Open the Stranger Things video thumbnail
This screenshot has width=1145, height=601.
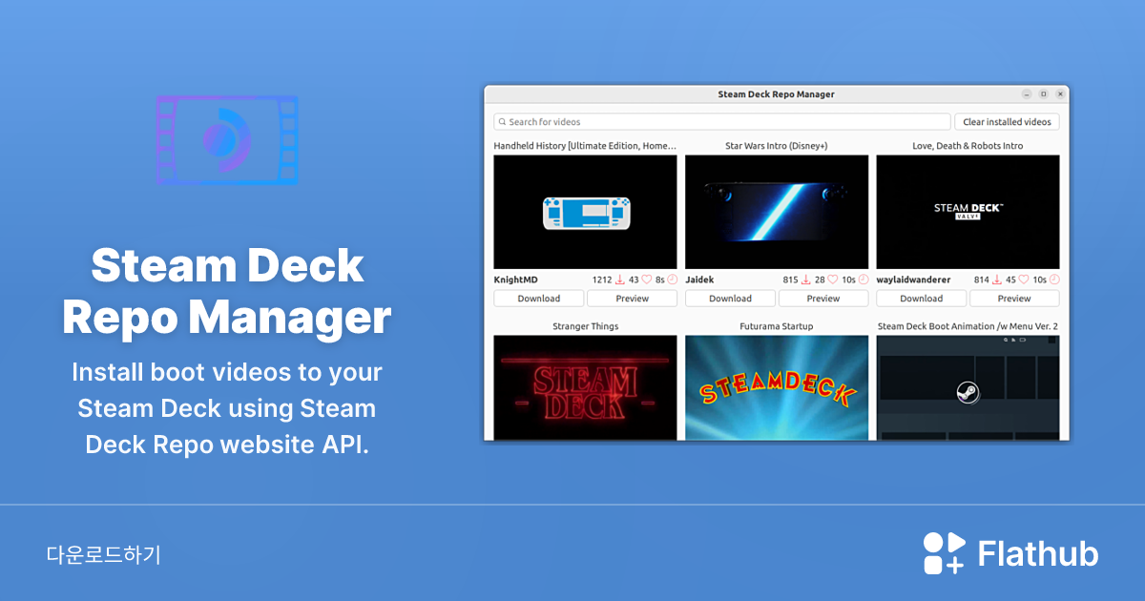click(x=585, y=387)
